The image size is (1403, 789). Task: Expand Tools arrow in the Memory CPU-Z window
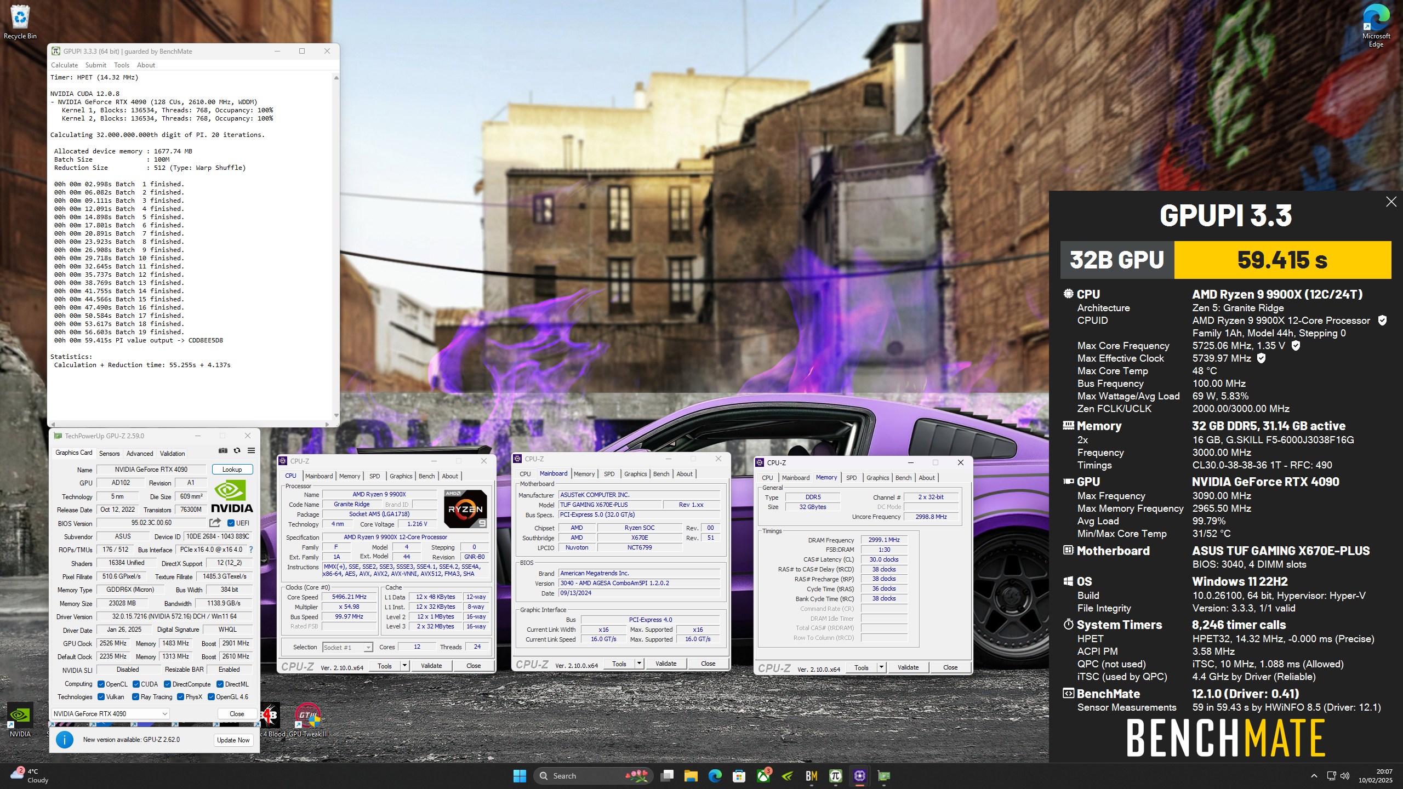pos(881,667)
